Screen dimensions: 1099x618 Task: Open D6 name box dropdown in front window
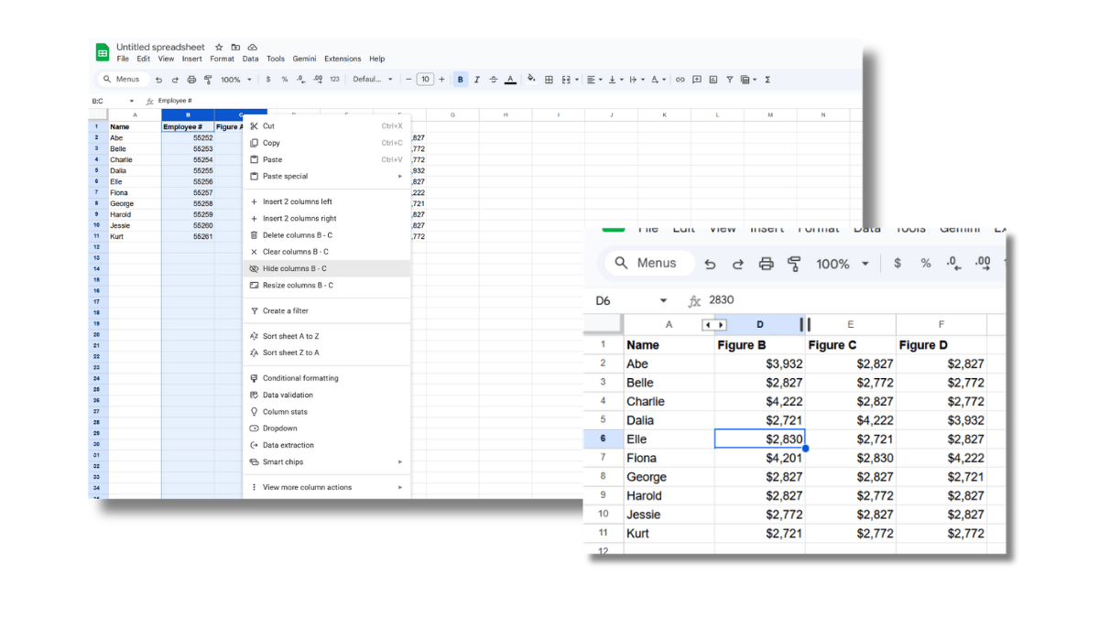[x=663, y=300]
